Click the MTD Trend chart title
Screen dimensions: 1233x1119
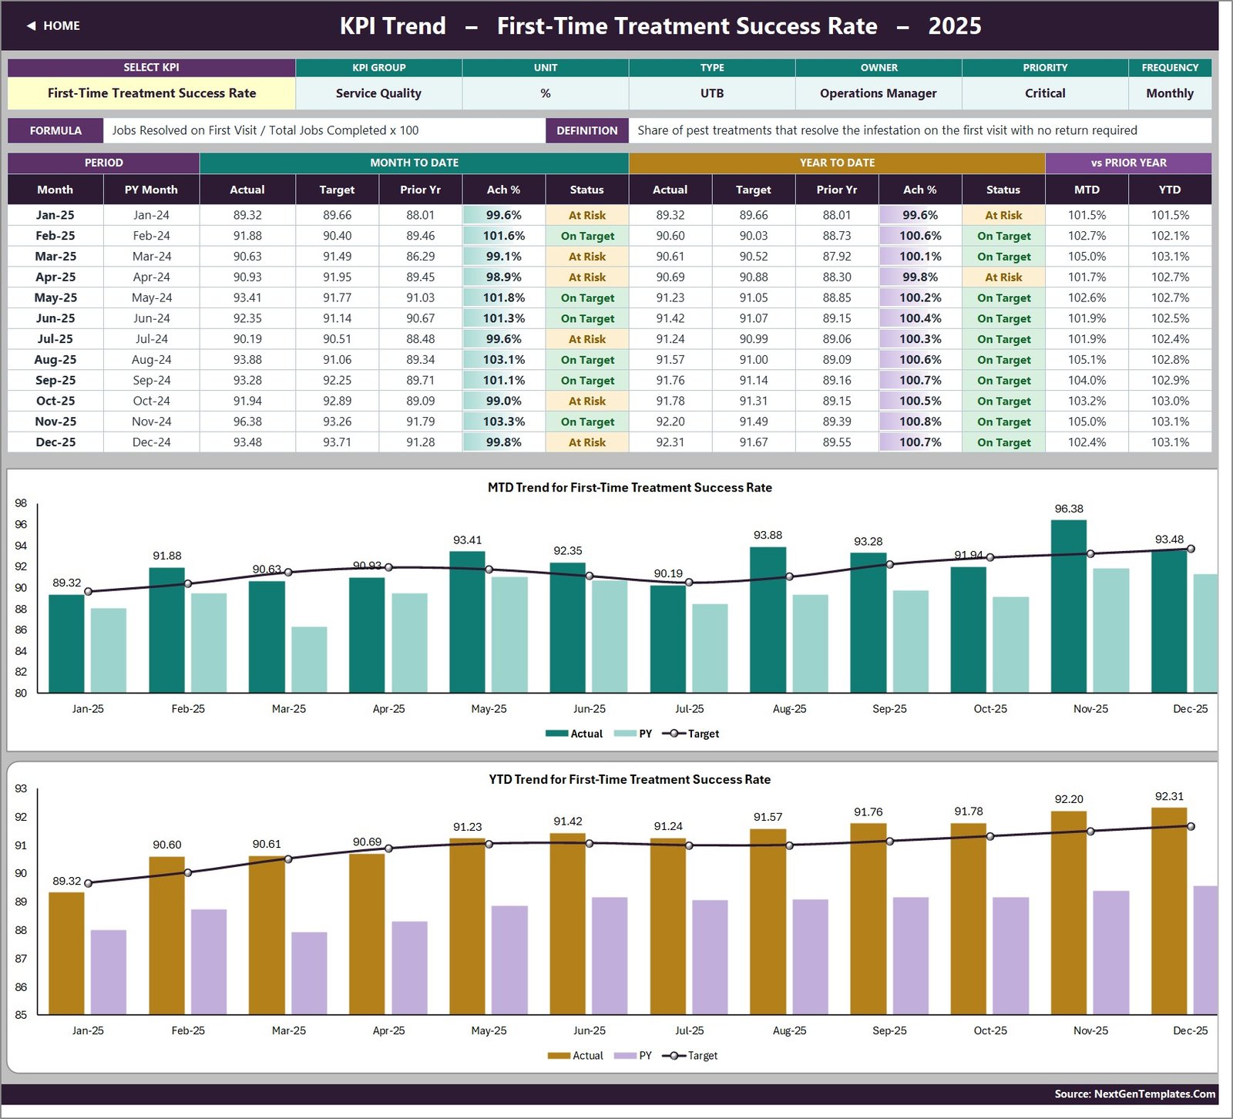click(x=630, y=488)
